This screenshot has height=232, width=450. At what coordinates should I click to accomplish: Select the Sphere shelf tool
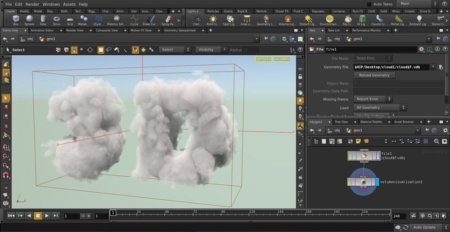[29, 20]
